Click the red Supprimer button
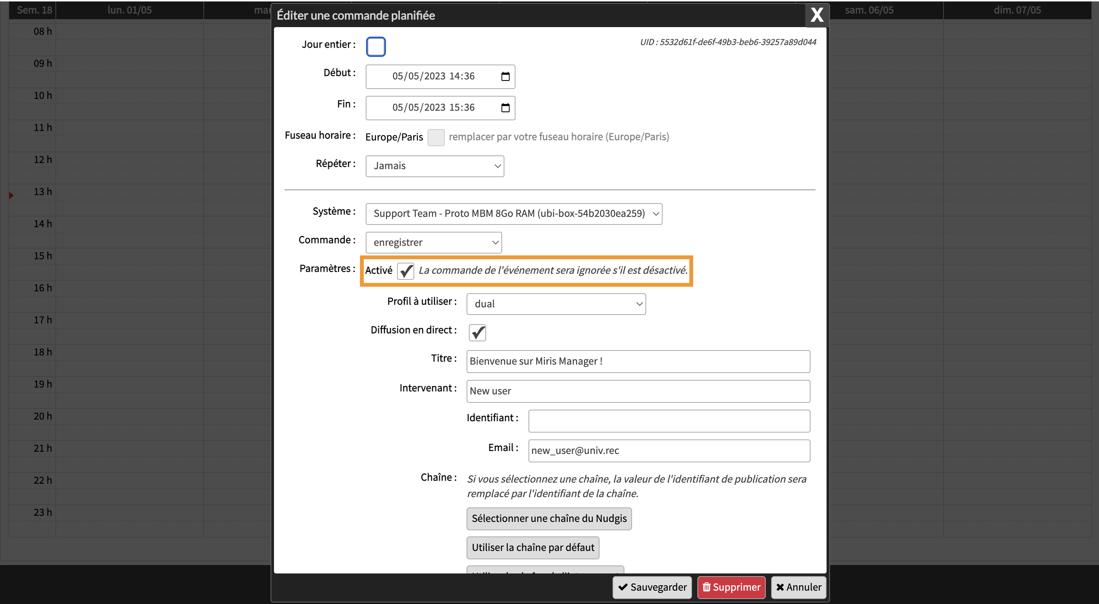This screenshot has height=604, width=1099. pos(731,587)
